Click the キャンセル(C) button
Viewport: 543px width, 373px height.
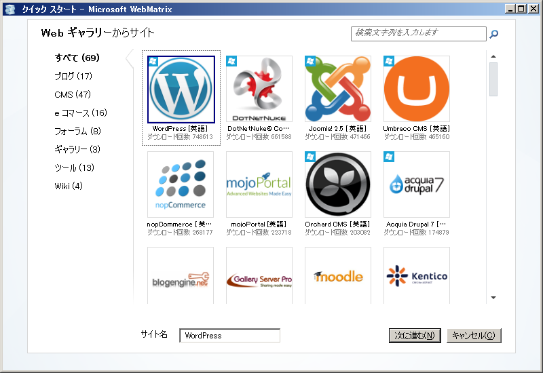pos(474,336)
